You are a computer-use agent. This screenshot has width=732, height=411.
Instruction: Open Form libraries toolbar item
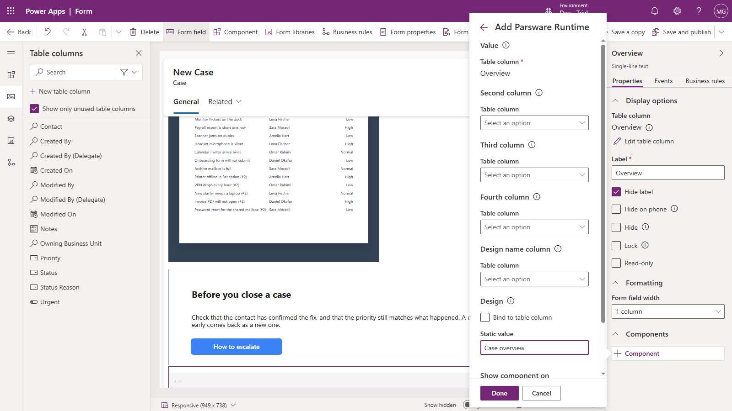point(290,32)
